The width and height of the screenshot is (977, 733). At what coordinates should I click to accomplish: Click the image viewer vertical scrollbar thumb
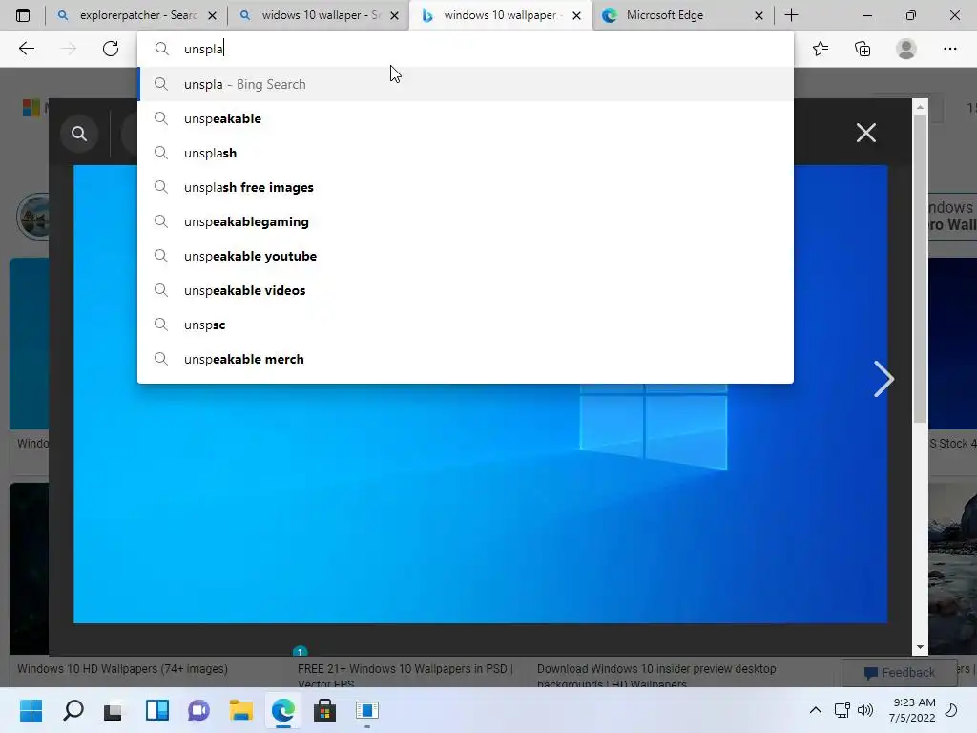920,268
